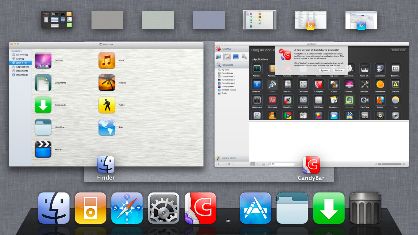Switch CandyBar to Dock customization mode
The height and width of the screenshot is (235, 418).
click(x=236, y=57)
